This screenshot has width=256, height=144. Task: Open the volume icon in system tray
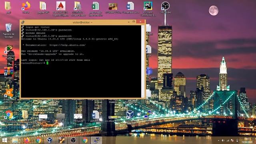[x=223, y=140]
